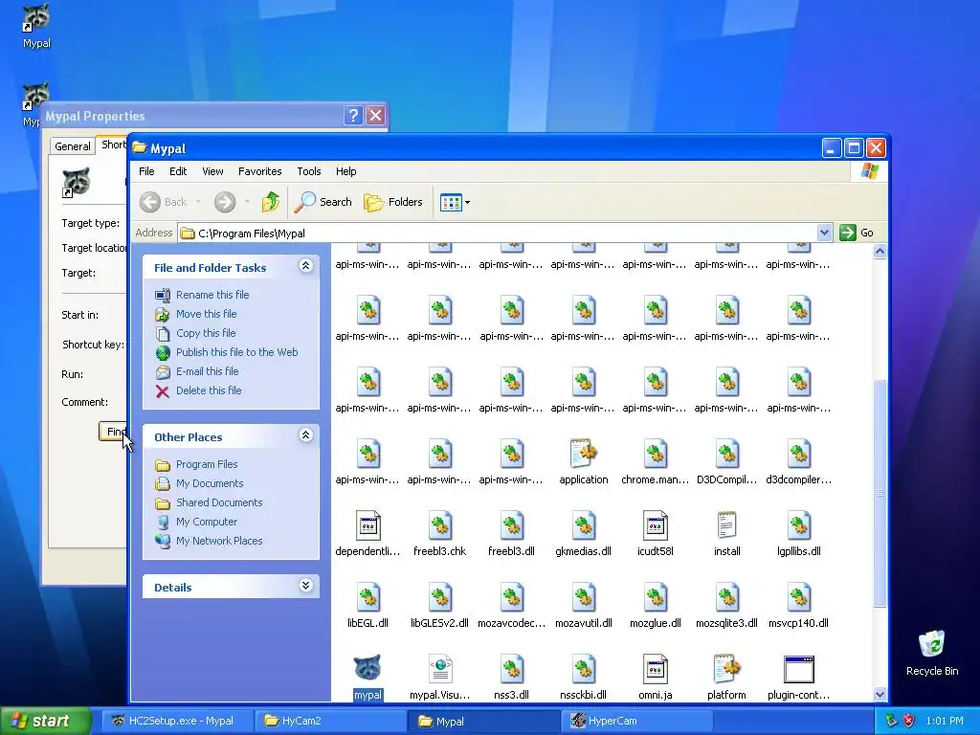This screenshot has width=980, height=735.
Task: Open the Help menu
Action: click(345, 171)
